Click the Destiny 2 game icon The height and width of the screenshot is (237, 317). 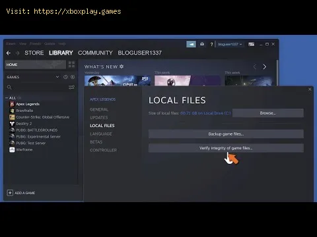point(12,124)
